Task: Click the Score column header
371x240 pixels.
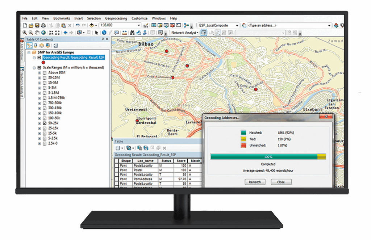Action: (x=181, y=161)
